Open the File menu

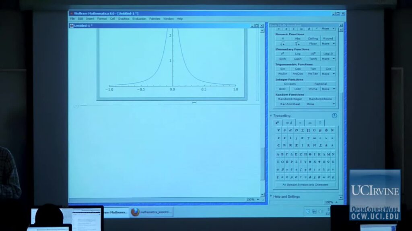tap(72, 19)
